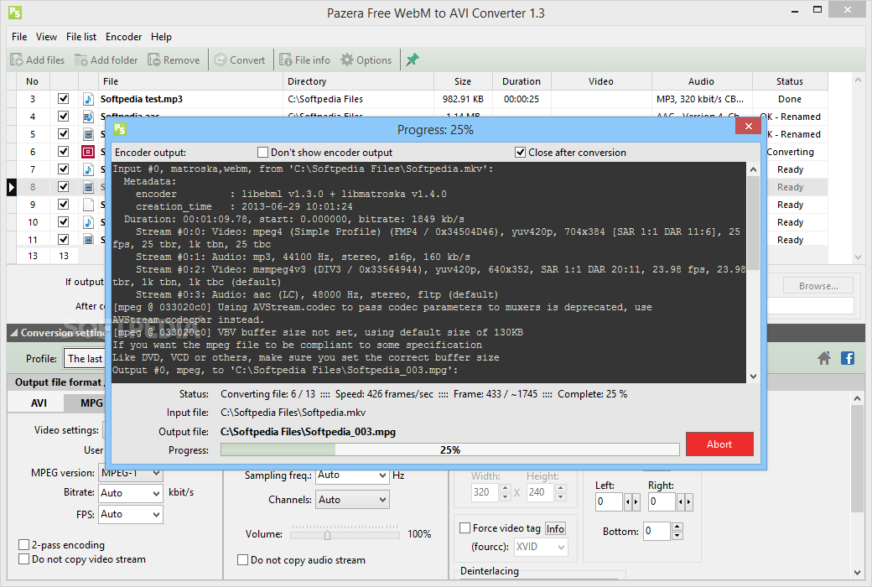Check Do not copy video stream
The image size is (872, 587).
click(24, 559)
